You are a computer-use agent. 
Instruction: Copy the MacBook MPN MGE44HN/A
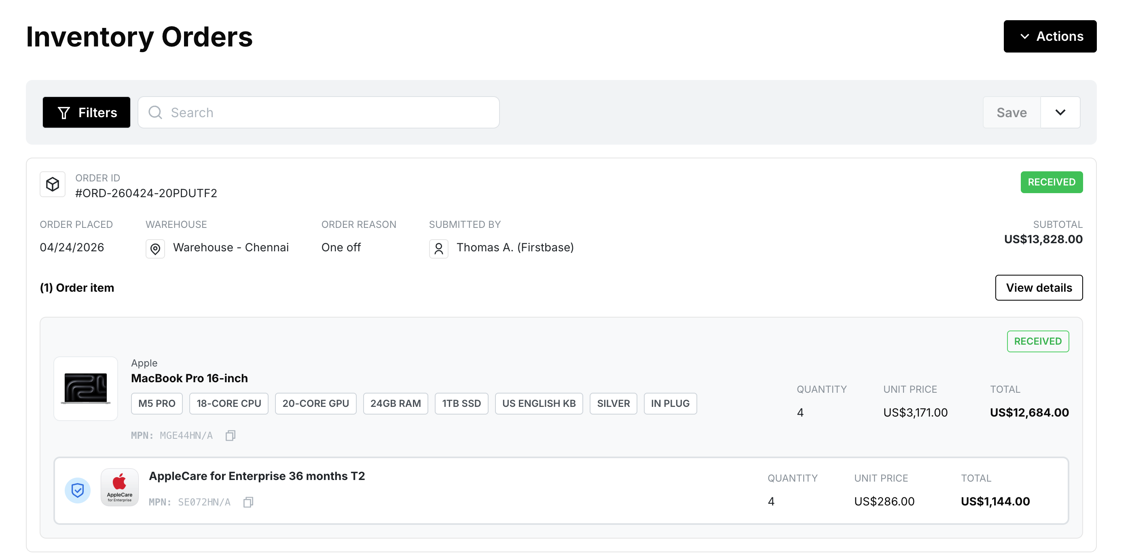click(230, 436)
